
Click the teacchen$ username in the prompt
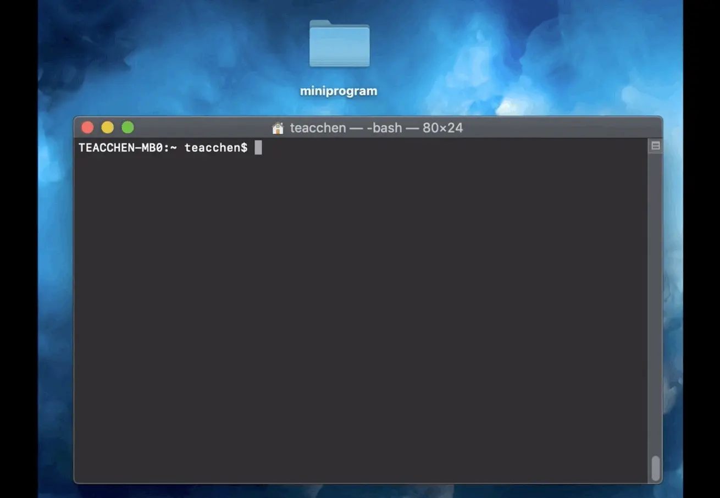coord(215,147)
